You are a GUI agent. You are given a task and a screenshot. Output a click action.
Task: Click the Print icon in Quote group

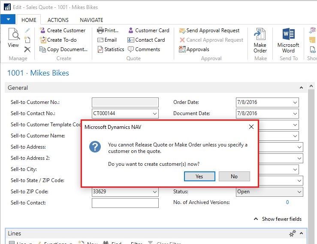point(100,30)
